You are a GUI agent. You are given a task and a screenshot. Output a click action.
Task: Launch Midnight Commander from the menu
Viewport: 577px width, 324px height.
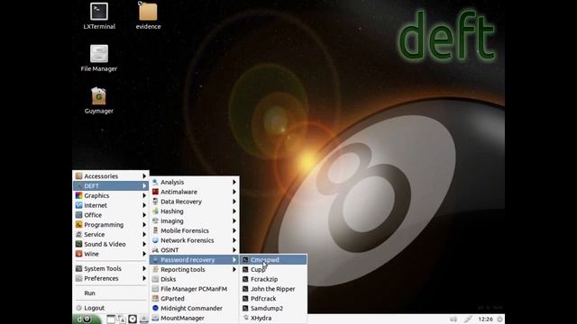[x=195, y=308]
